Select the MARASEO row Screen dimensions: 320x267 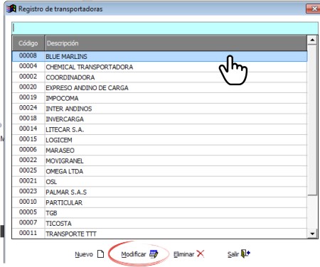(x=159, y=151)
